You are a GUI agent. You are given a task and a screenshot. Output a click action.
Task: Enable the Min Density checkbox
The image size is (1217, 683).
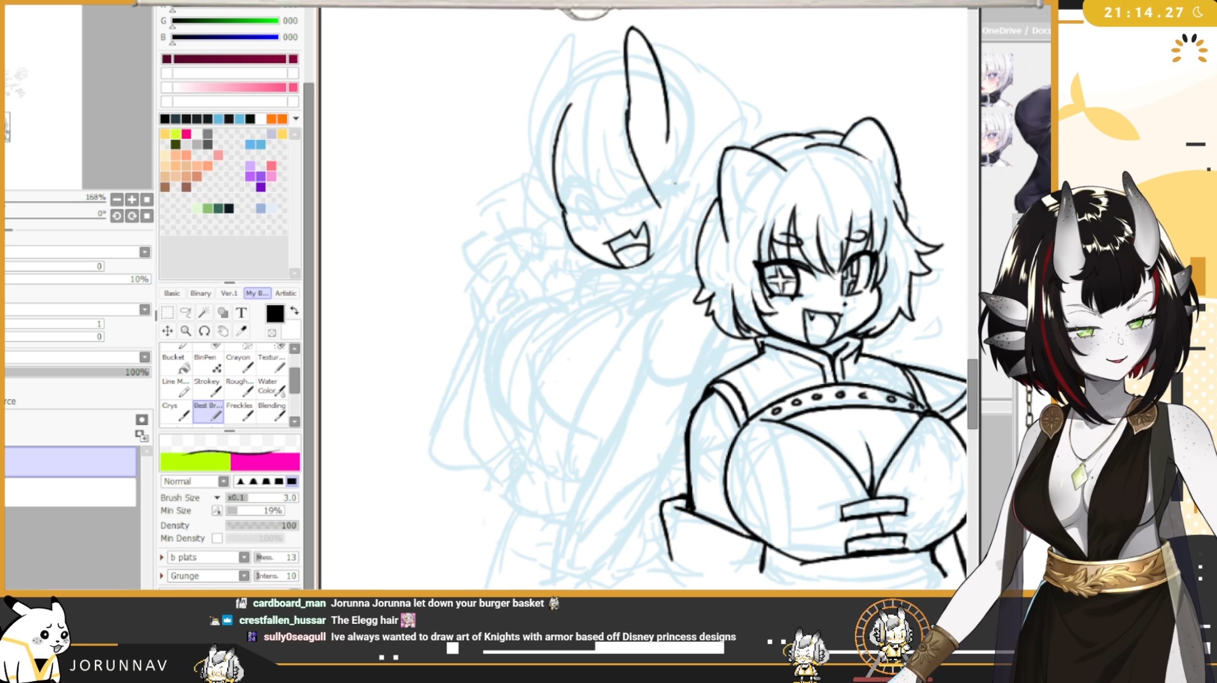pyautogui.click(x=217, y=538)
